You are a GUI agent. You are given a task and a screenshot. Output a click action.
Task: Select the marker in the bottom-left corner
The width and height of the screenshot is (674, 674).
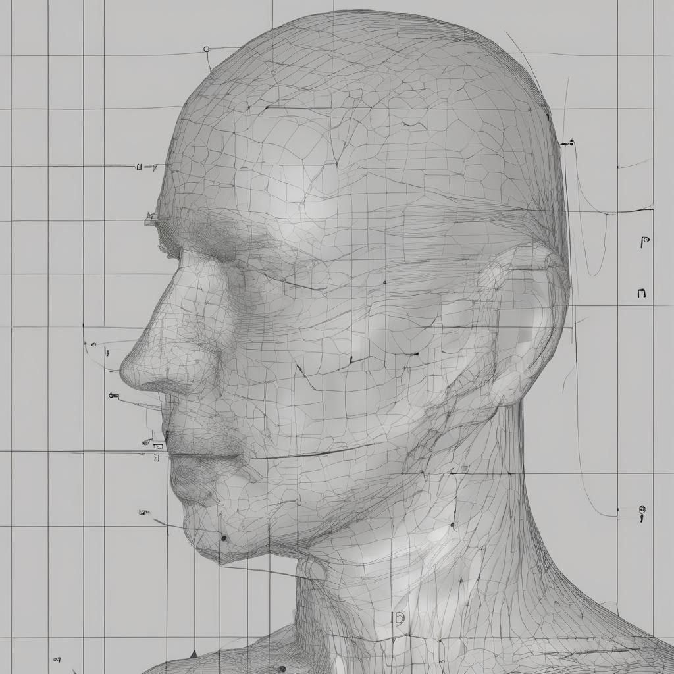(x=57, y=658)
